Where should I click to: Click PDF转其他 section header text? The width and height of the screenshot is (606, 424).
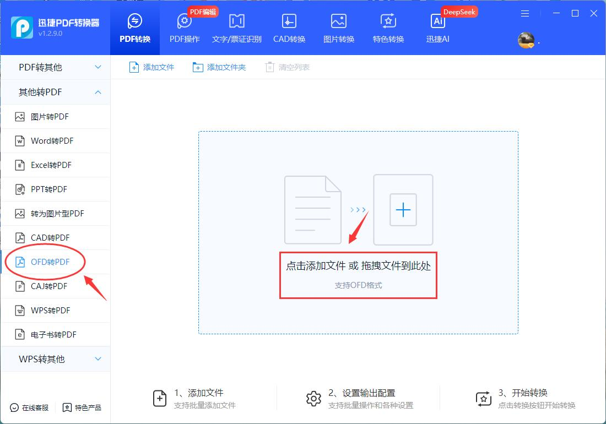coord(40,67)
